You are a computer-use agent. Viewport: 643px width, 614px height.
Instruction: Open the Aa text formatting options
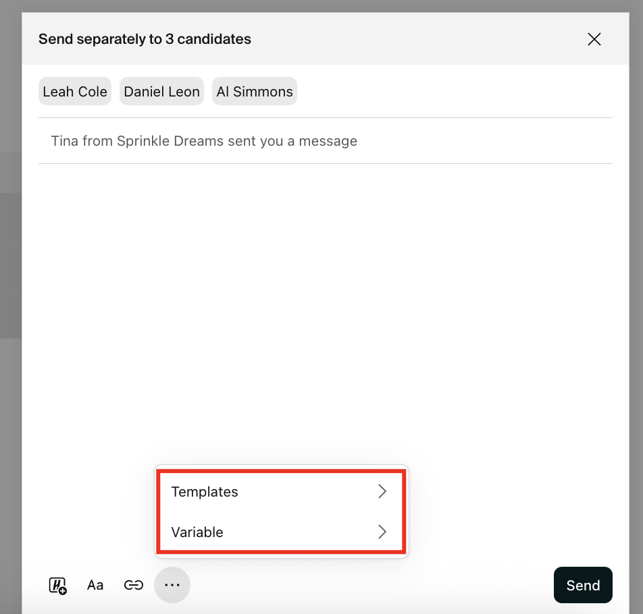[95, 585]
